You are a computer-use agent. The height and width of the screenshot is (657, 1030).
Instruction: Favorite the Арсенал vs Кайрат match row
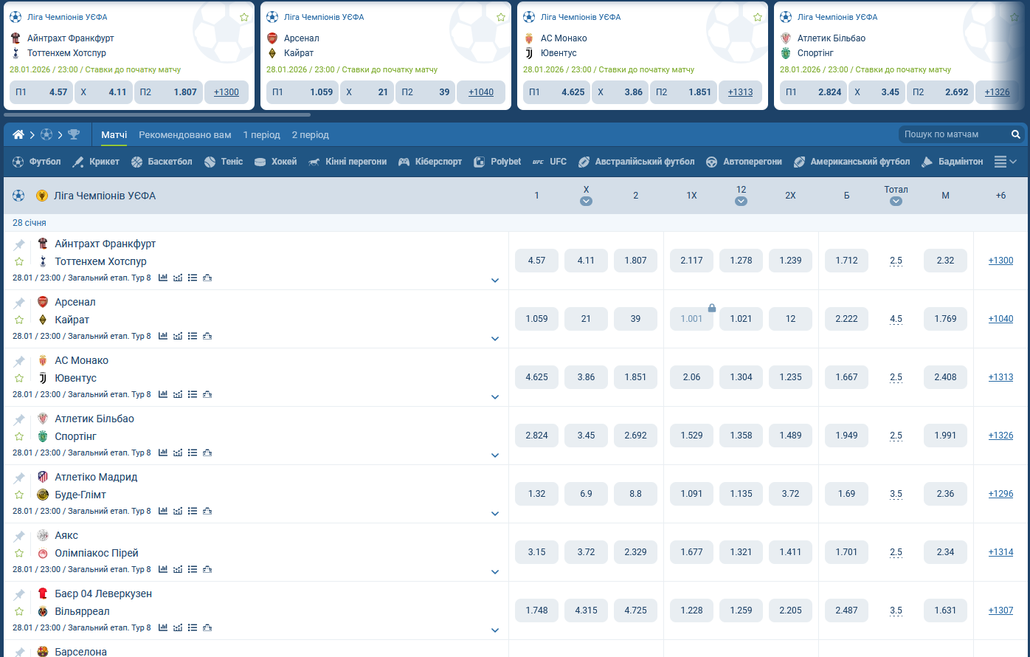pyautogui.click(x=19, y=320)
